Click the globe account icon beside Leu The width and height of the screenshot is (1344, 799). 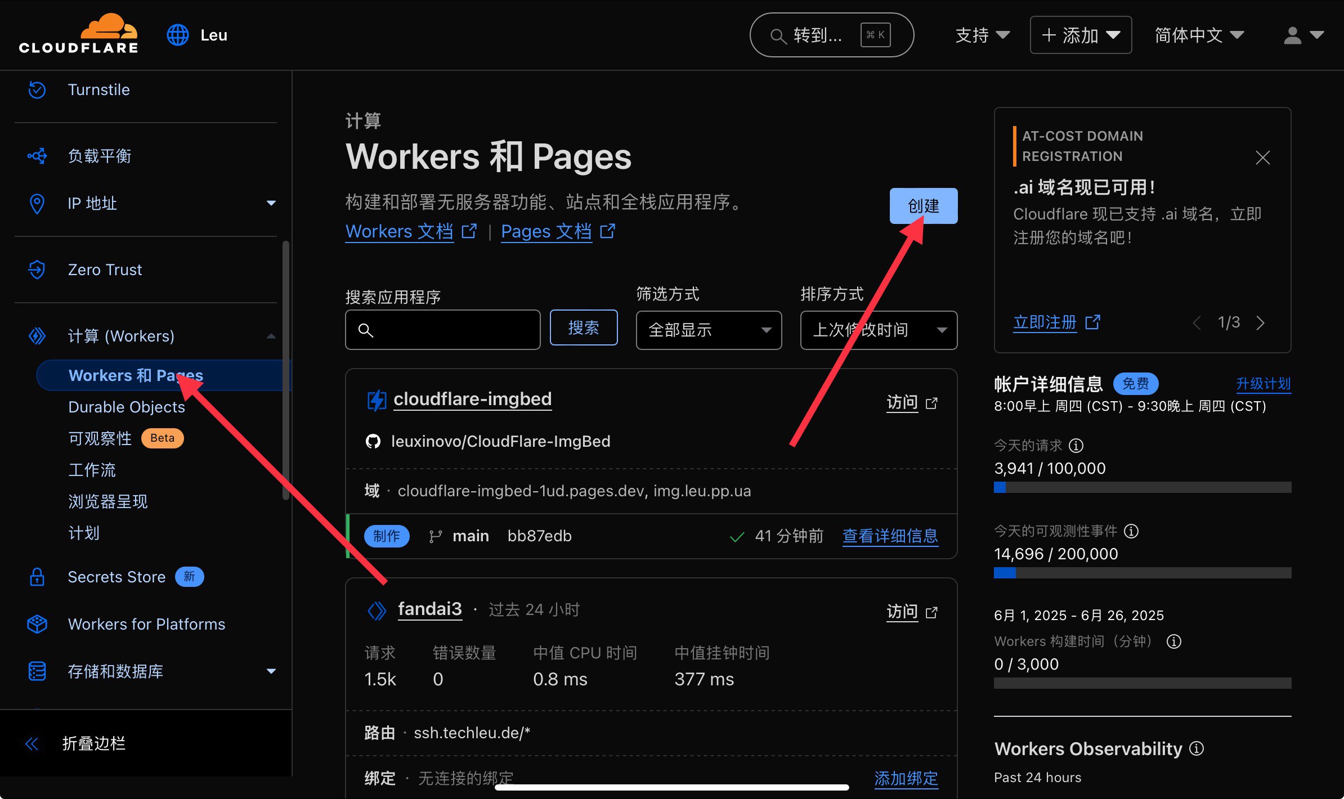point(178,35)
